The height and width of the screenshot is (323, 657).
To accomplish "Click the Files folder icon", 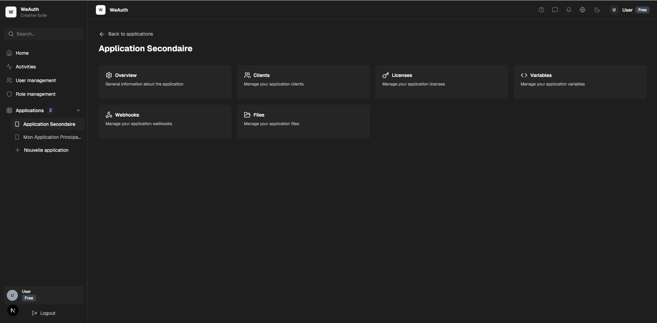I will [x=247, y=115].
